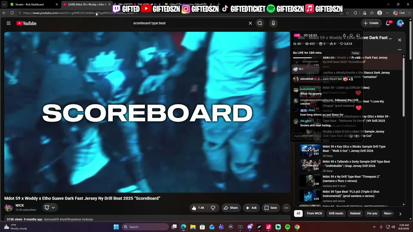Open YouTube notifications bell
Screen dimensions: 413x232
388,23
